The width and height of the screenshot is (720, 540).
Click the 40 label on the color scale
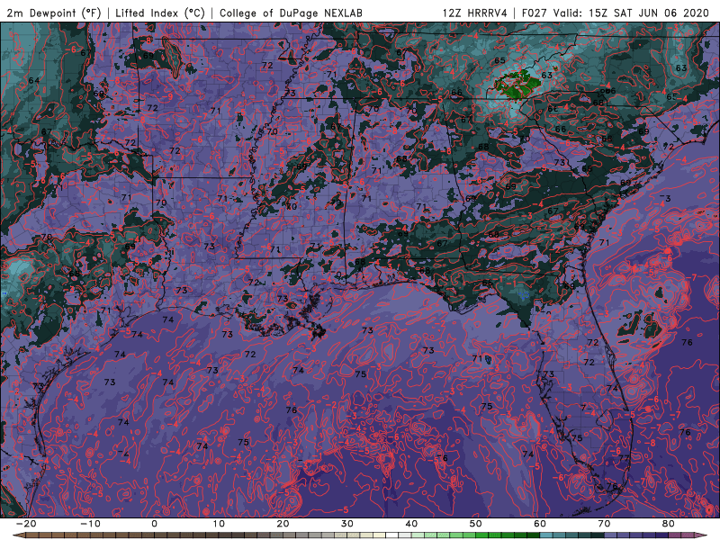[x=411, y=524]
